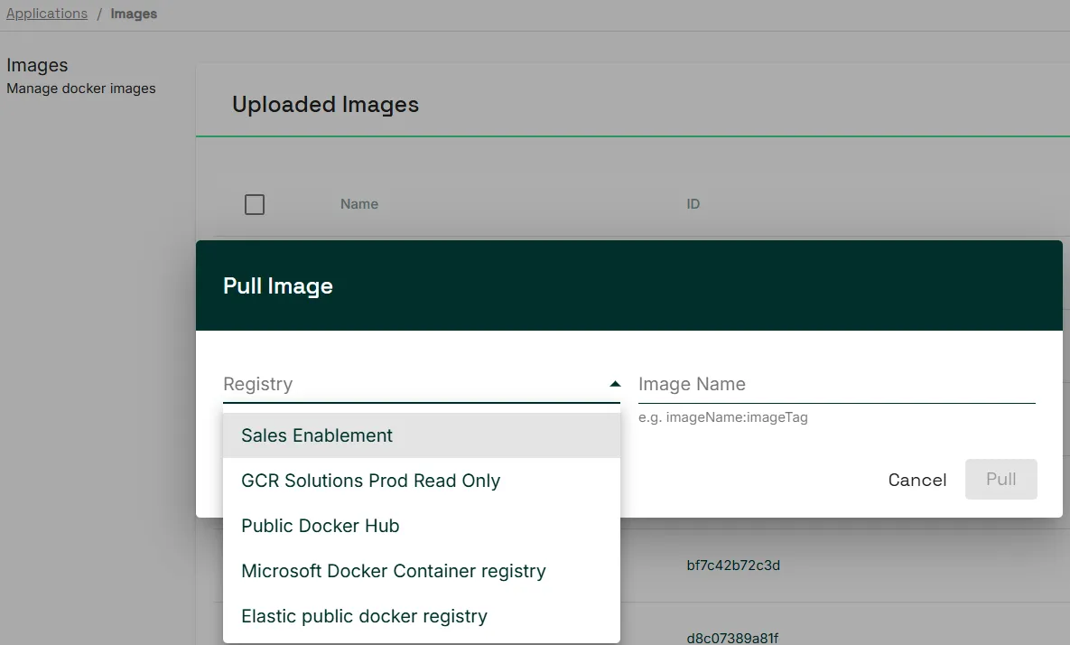Pick Public Docker Hub registry
The width and height of the screenshot is (1070, 645).
(x=421, y=526)
